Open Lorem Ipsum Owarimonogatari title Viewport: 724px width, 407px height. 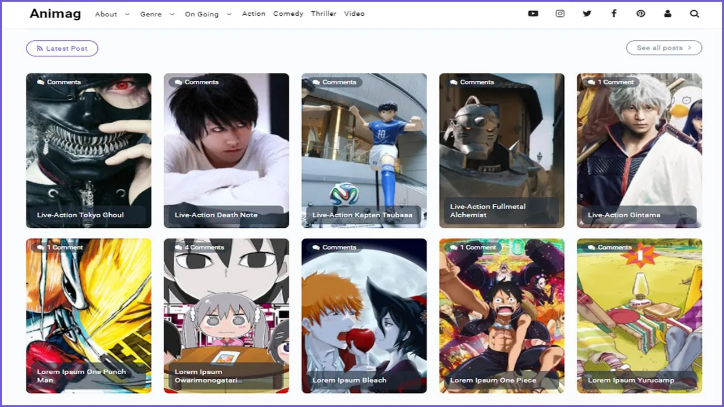tap(206, 376)
